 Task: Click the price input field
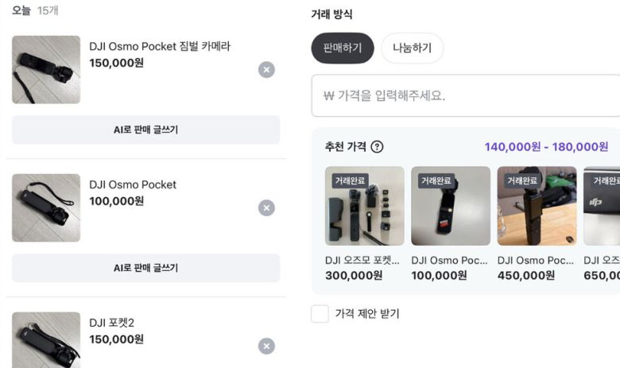[465, 95]
